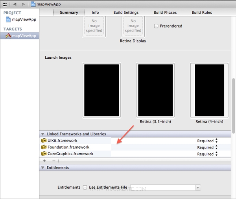The width and height of the screenshot is (236, 199).
Task: Click the Foundation.framework toolbox icon
Action: click(44, 147)
